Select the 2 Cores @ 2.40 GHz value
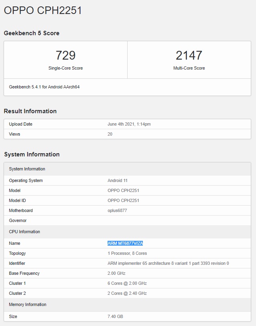The height and width of the screenshot is (326, 256). click(127, 293)
